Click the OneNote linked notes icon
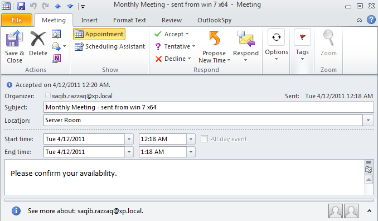378x221 pixels. (x=56, y=59)
